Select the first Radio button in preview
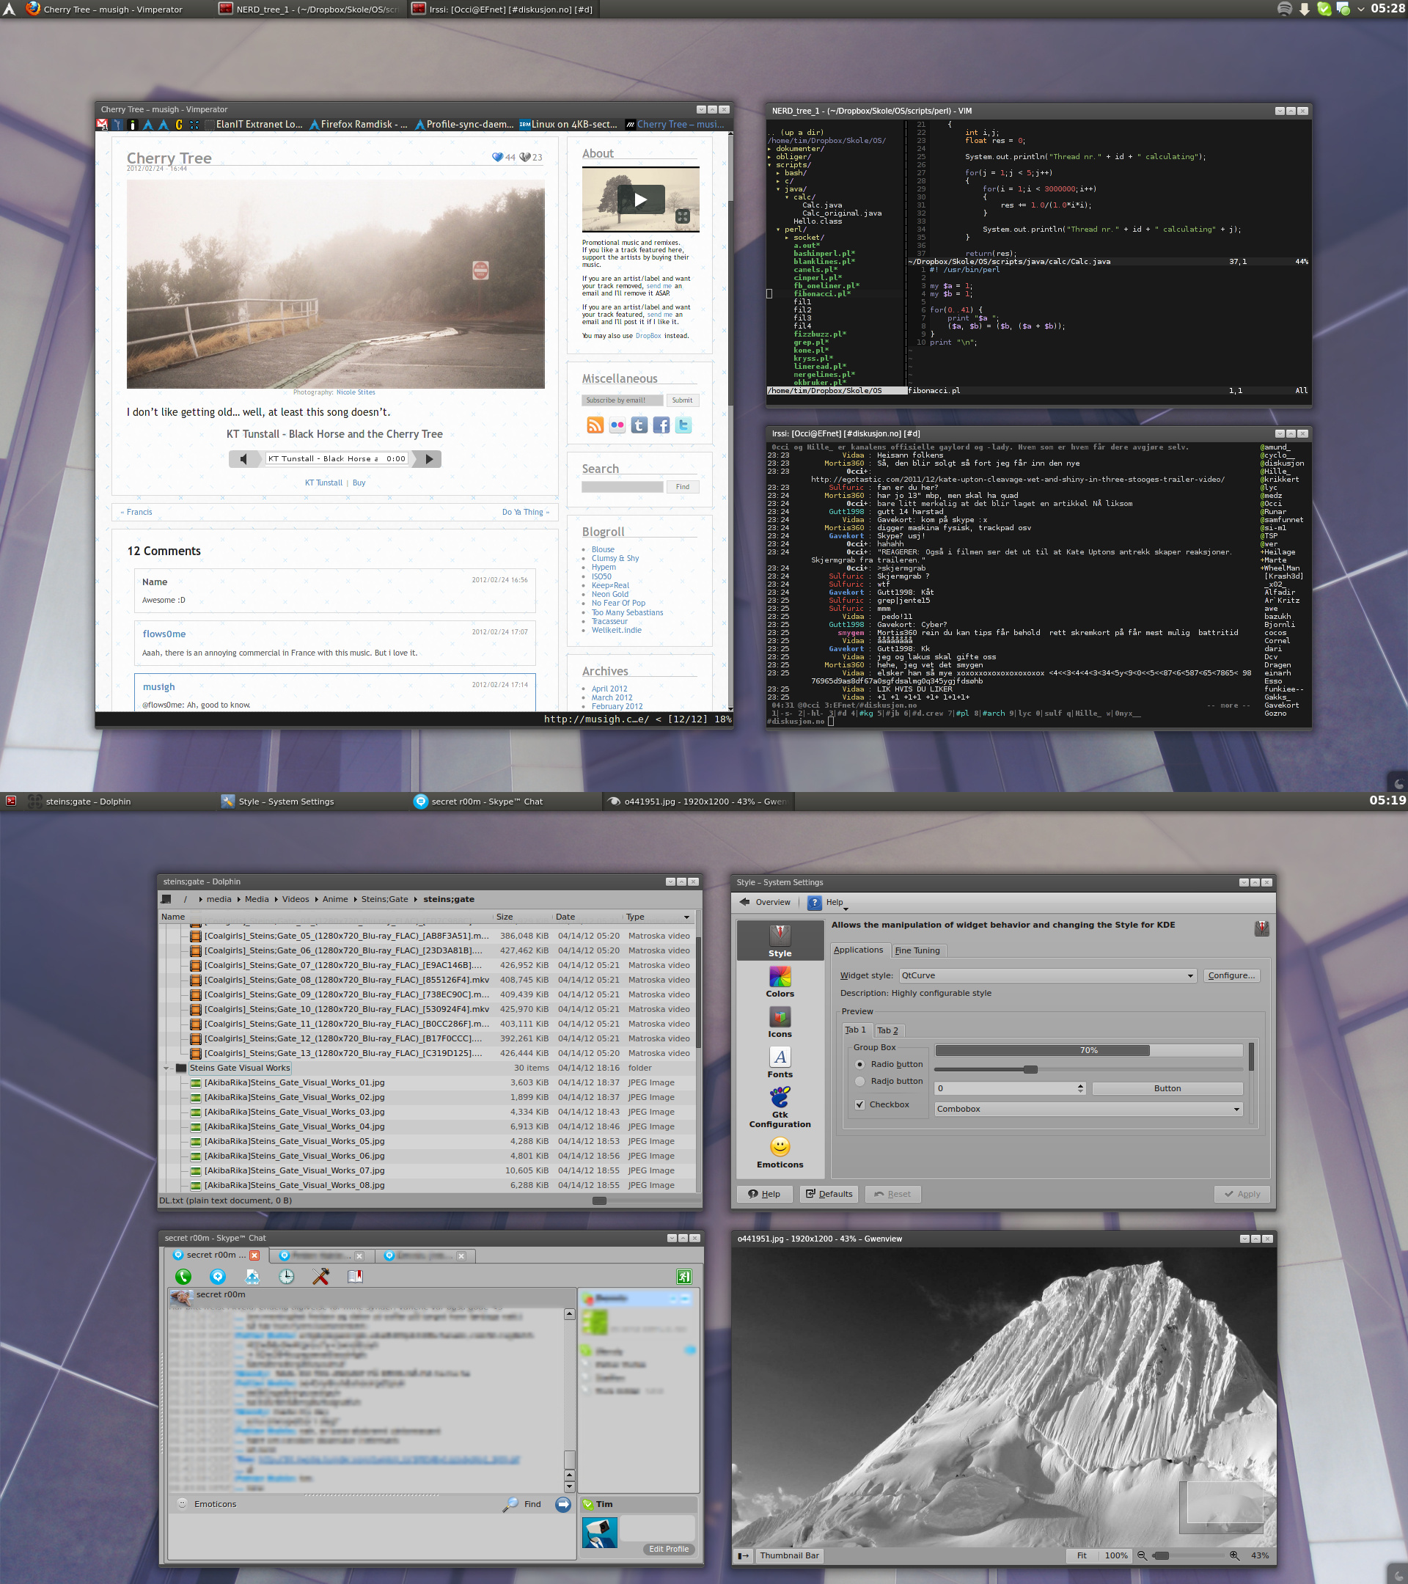The height and width of the screenshot is (1584, 1408). coord(859,1064)
